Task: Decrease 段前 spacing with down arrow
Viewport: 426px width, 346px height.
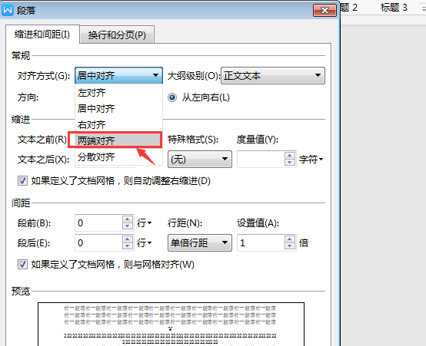Action: click(128, 226)
